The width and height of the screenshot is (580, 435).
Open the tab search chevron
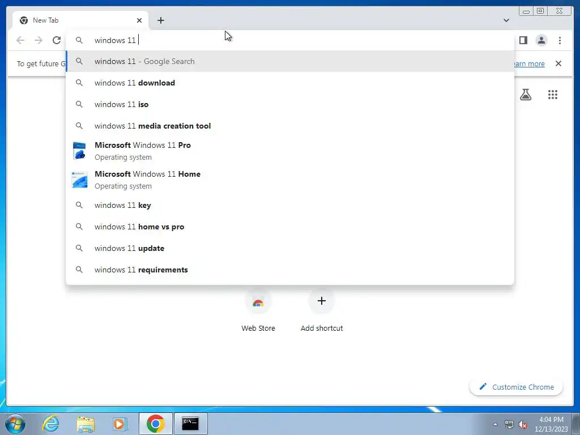506,20
